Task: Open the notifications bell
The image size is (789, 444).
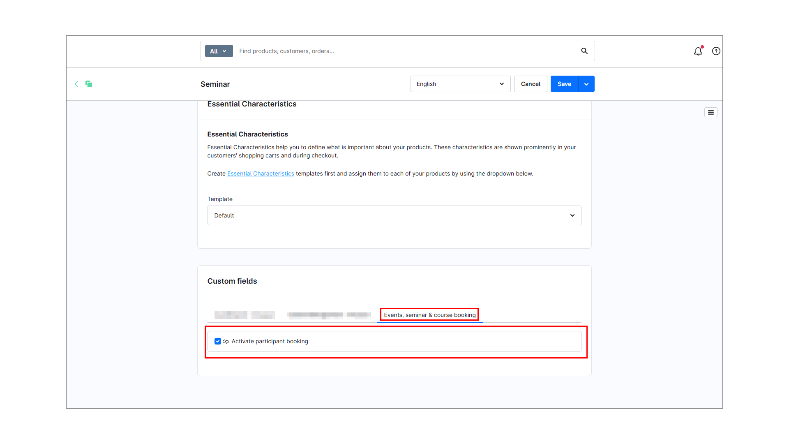Action: coord(698,51)
